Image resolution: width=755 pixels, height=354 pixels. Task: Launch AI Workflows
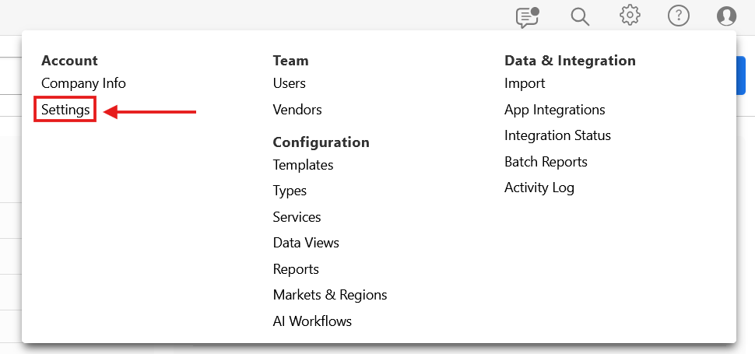(x=312, y=321)
